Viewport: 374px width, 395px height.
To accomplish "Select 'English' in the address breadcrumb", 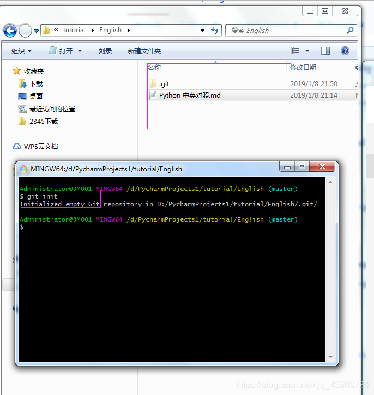I will 110,30.
